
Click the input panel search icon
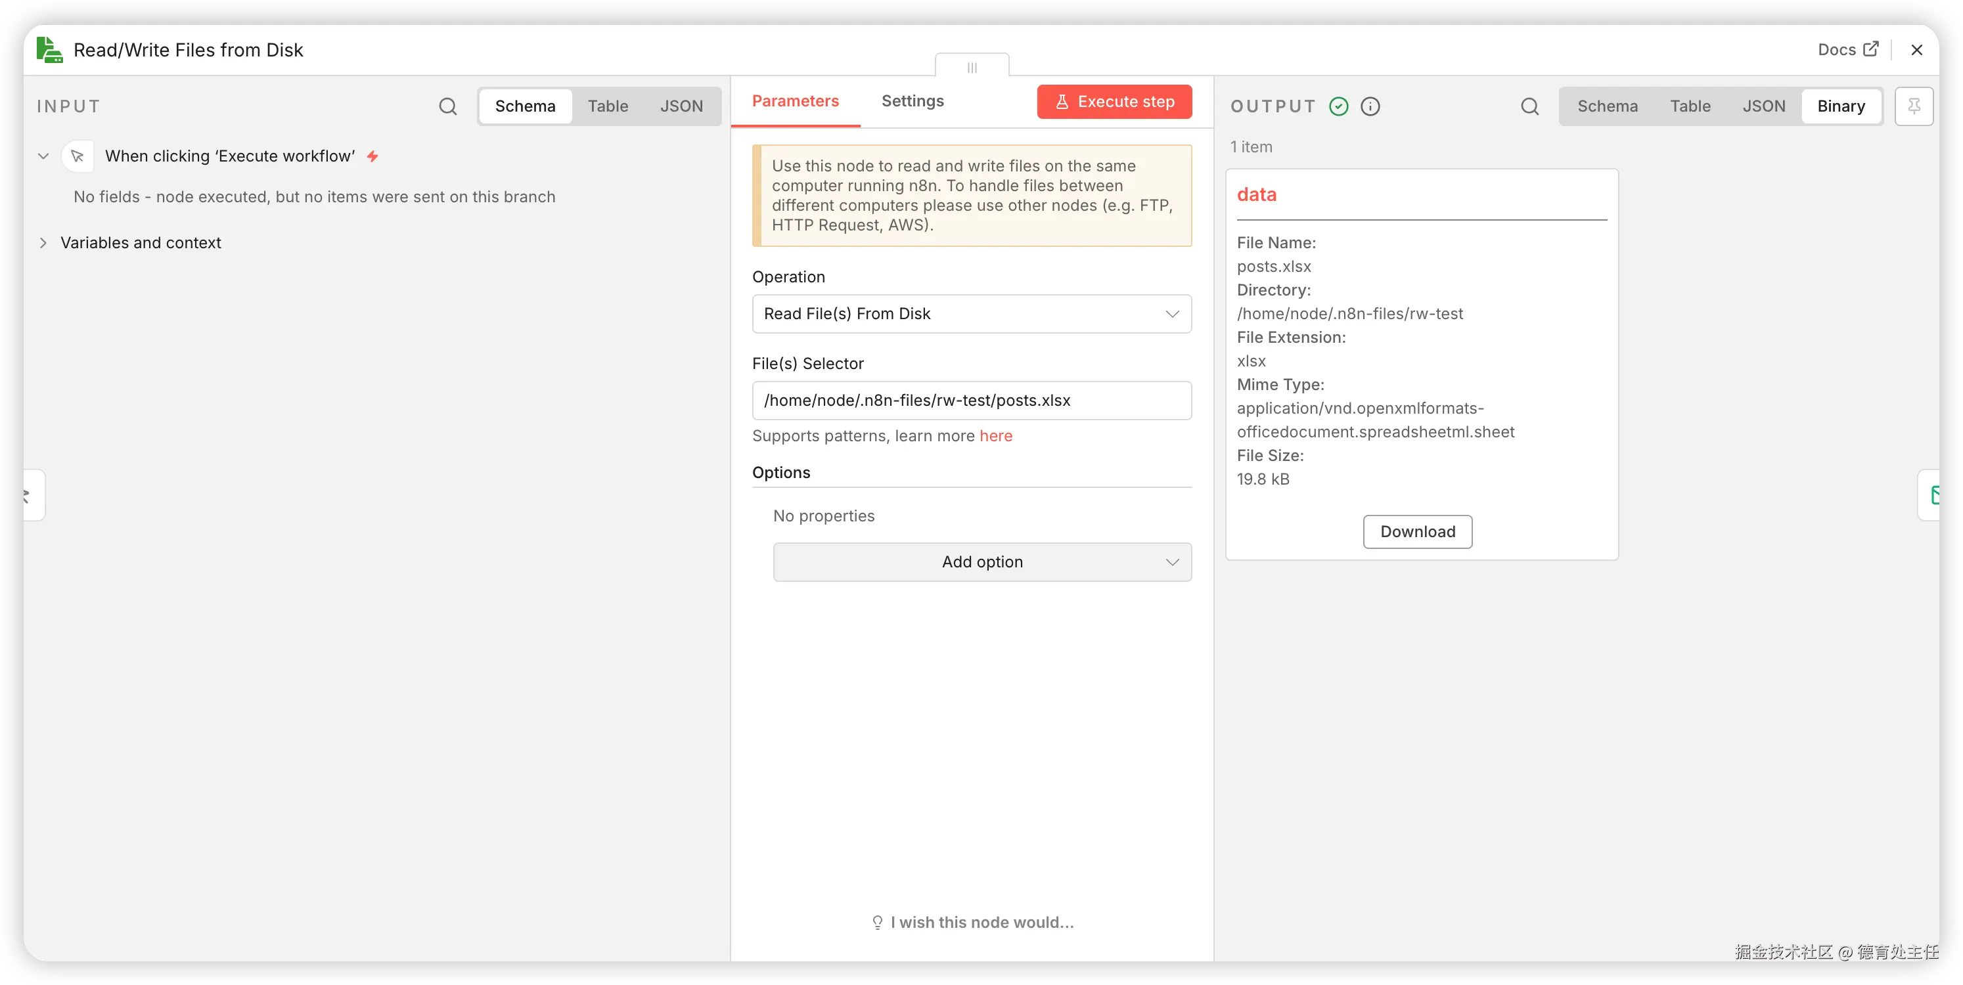pyautogui.click(x=448, y=106)
